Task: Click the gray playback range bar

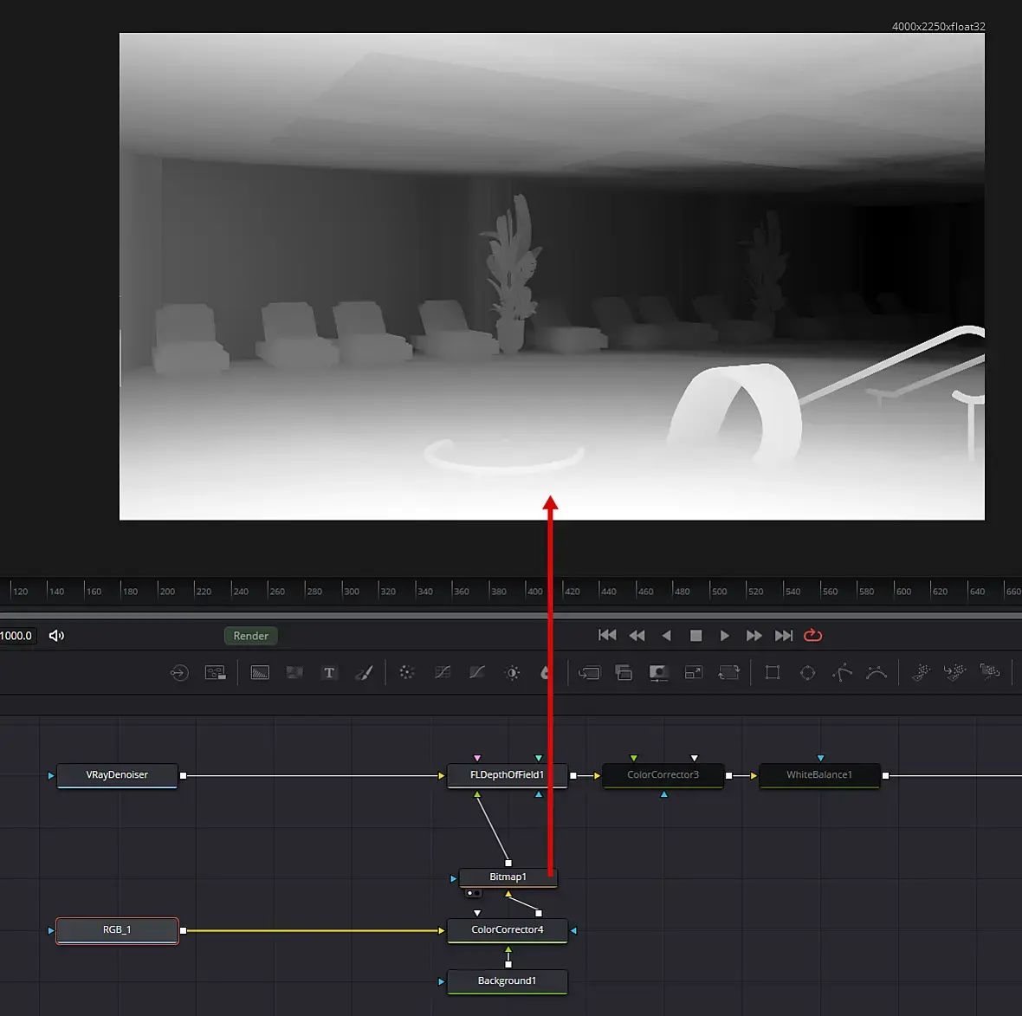Action: (x=511, y=615)
